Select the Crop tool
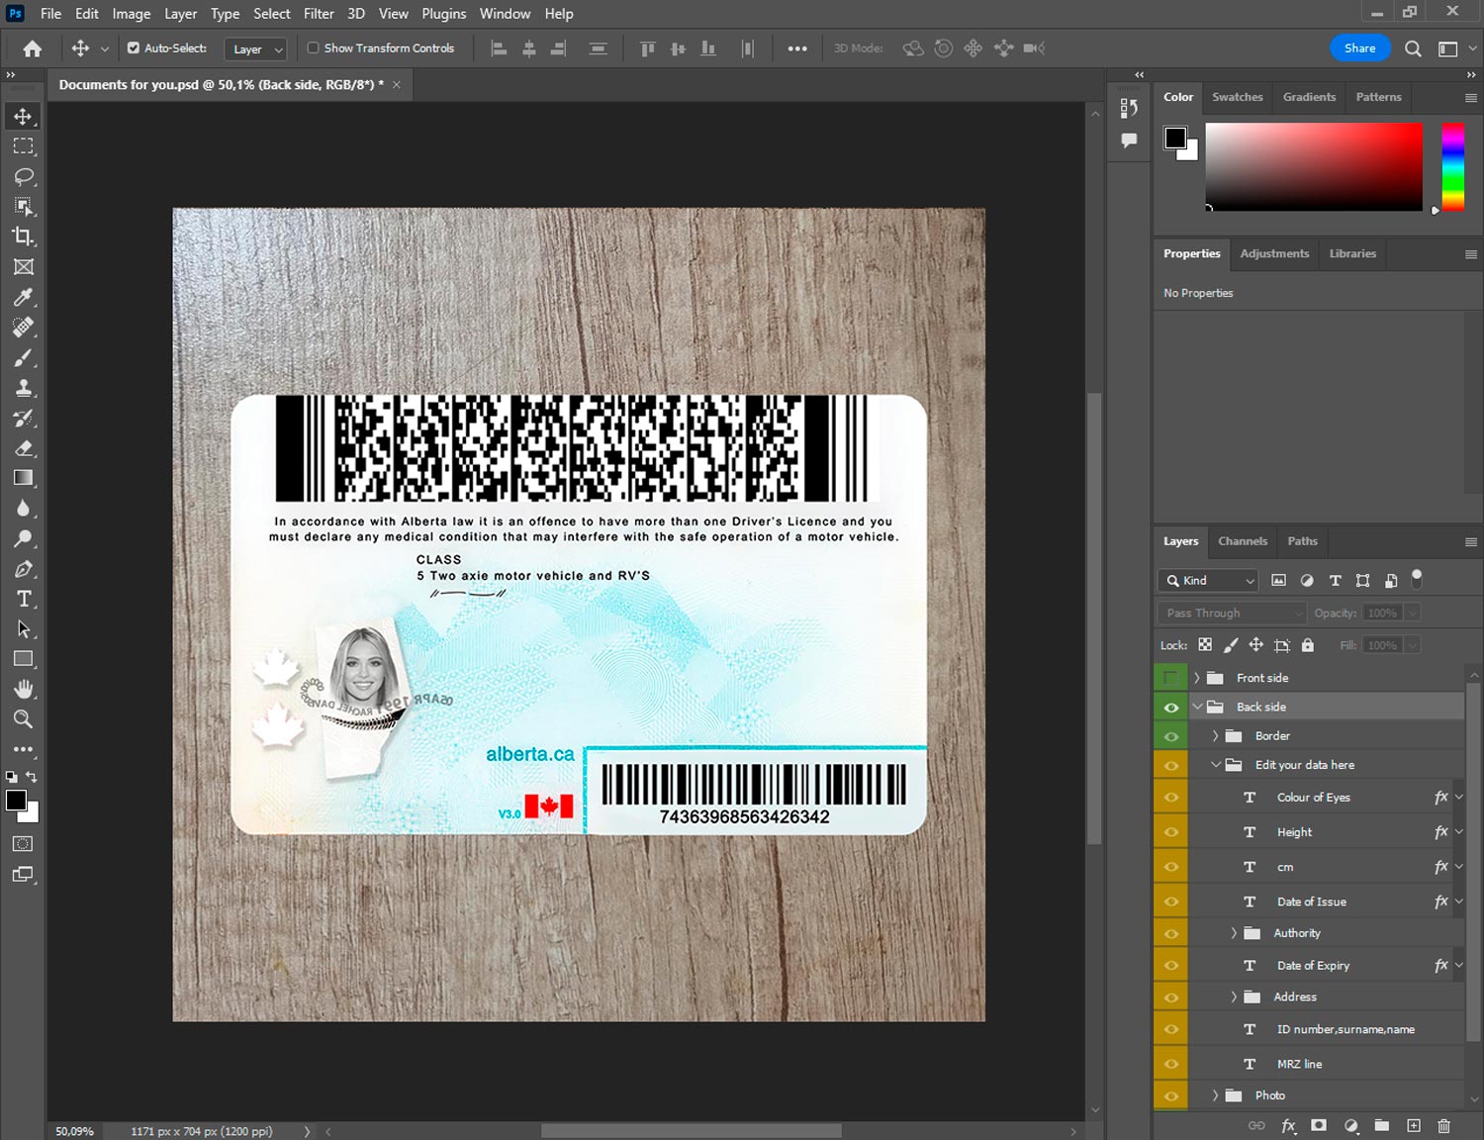Image resolution: width=1484 pixels, height=1140 pixels. (24, 237)
